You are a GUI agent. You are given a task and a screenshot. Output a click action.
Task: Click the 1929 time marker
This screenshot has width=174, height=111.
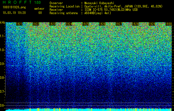pos(152,24)
